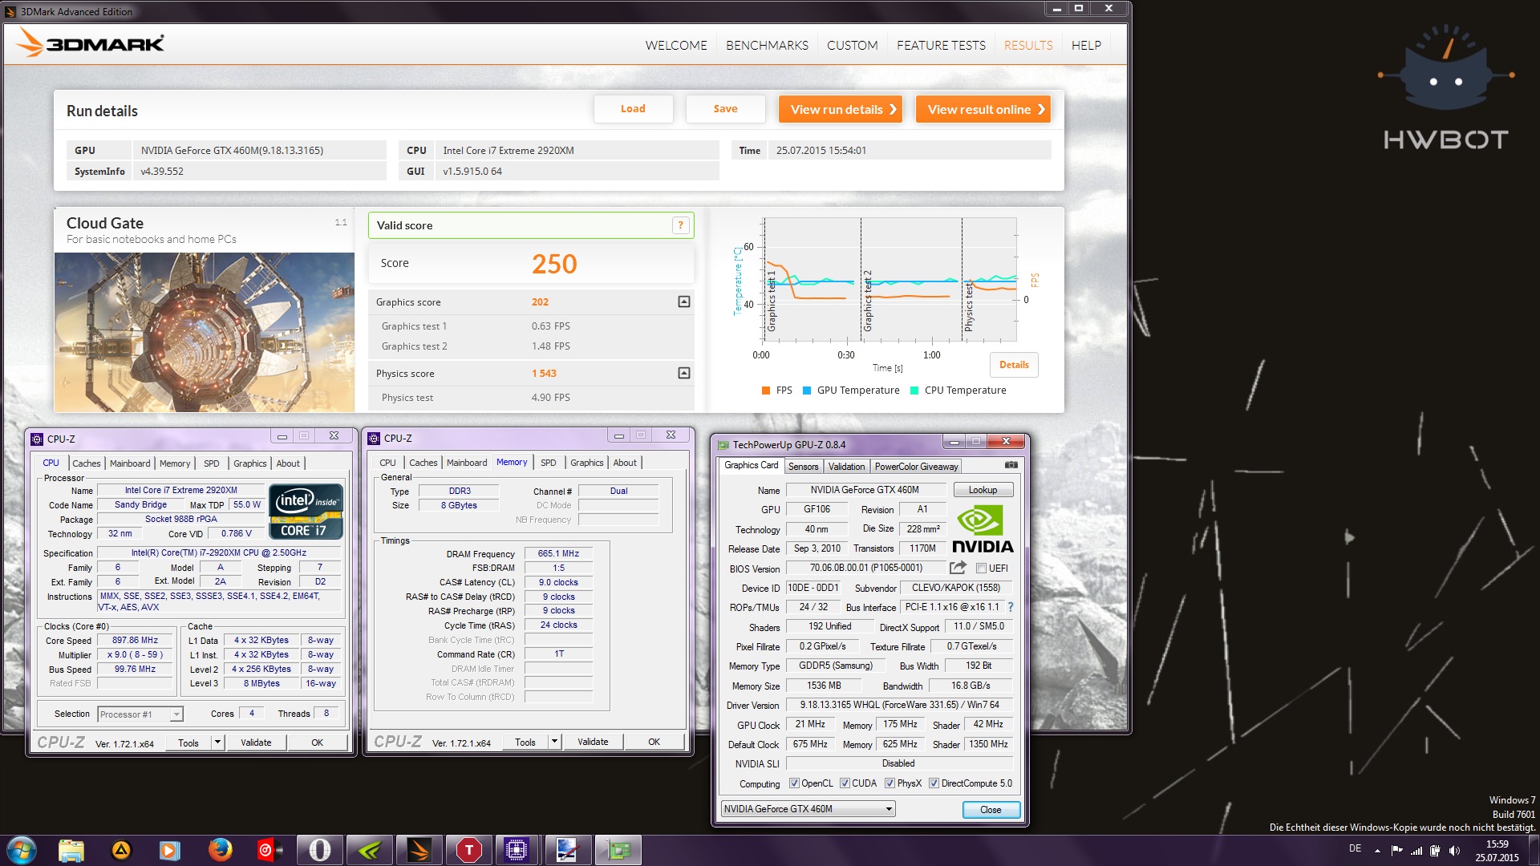Open the Sensors tab in GPU-Z
Viewport: 1540px width, 866px height.
click(x=803, y=467)
